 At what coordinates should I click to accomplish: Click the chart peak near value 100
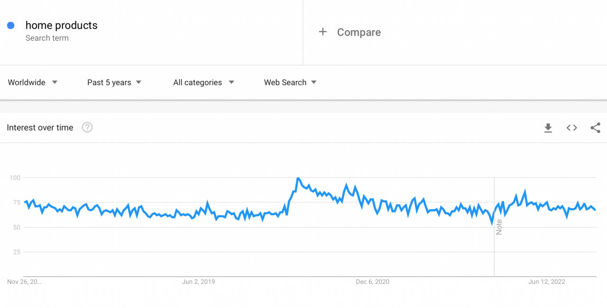tap(299, 178)
